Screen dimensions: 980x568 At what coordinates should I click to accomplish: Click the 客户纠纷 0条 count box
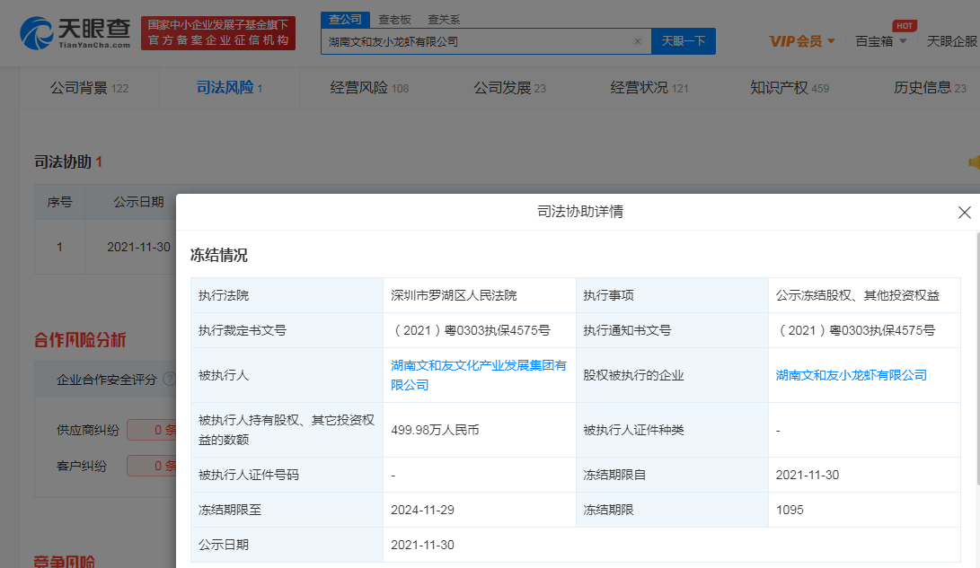[152, 466]
